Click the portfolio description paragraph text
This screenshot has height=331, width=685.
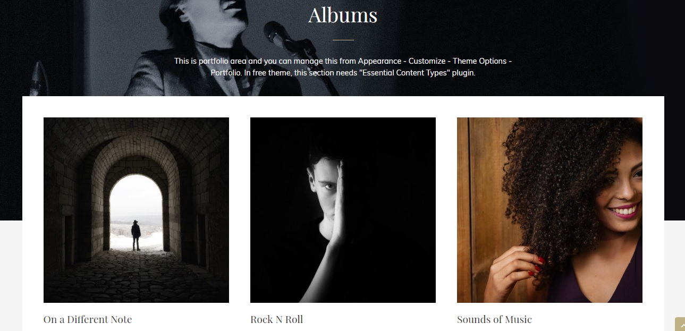click(x=343, y=67)
